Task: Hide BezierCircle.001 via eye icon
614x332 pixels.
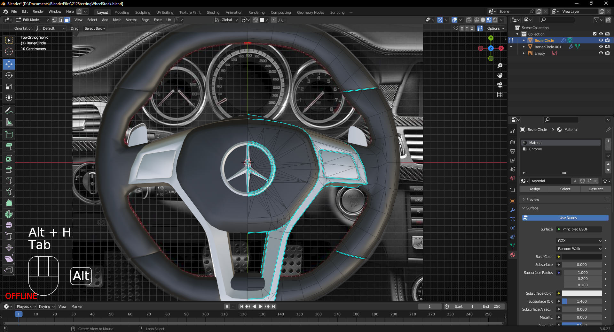Action: pos(601,47)
